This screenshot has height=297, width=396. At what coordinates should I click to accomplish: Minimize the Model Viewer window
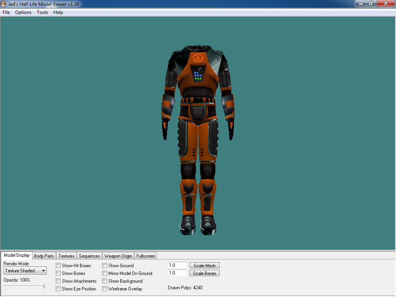click(361, 3)
